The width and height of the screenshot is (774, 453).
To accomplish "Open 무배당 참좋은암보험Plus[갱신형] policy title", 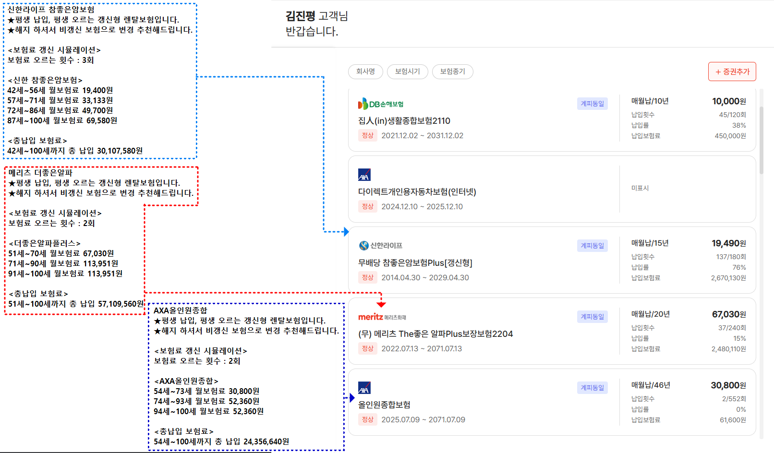I will tap(415, 263).
